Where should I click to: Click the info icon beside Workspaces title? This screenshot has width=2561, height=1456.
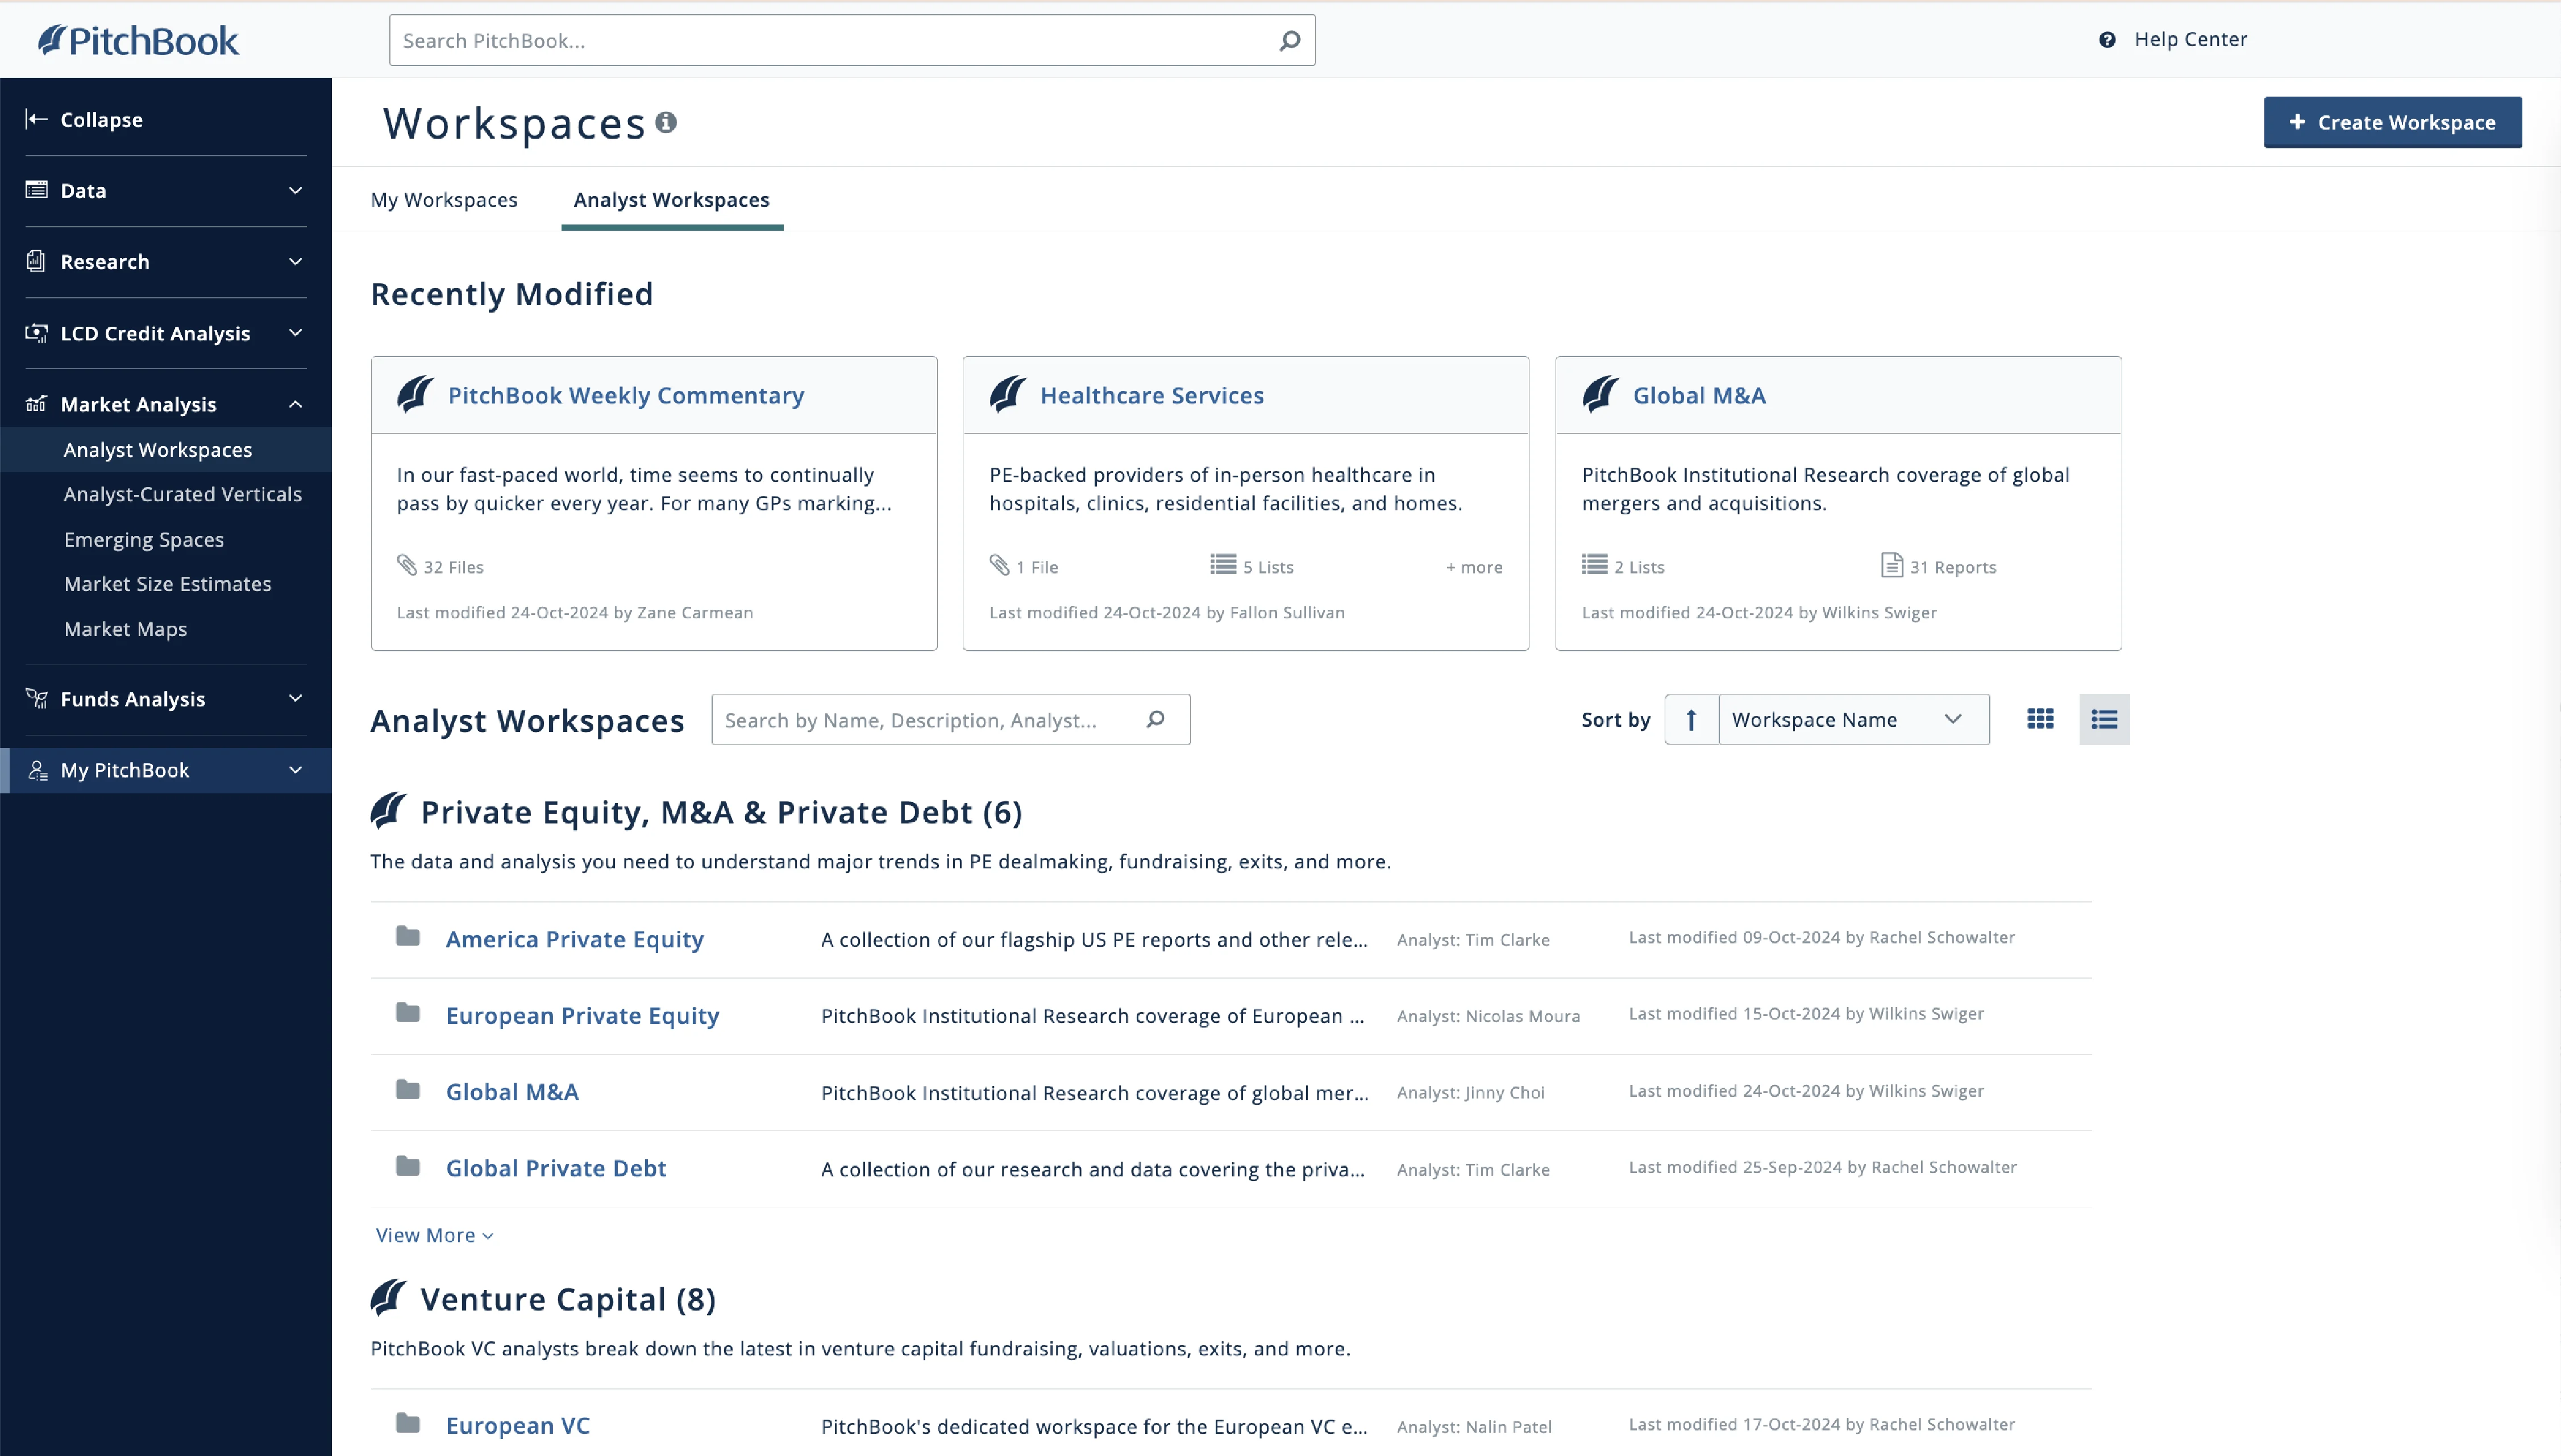[666, 122]
